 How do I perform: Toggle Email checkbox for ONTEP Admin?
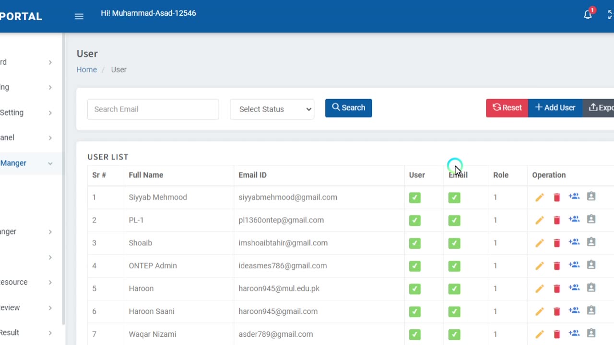pos(454,266)
